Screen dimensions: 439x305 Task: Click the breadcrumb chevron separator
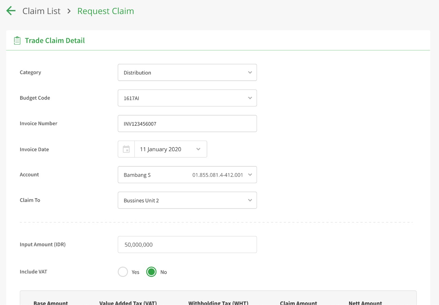pyautogui.click(x=69, y=11)
